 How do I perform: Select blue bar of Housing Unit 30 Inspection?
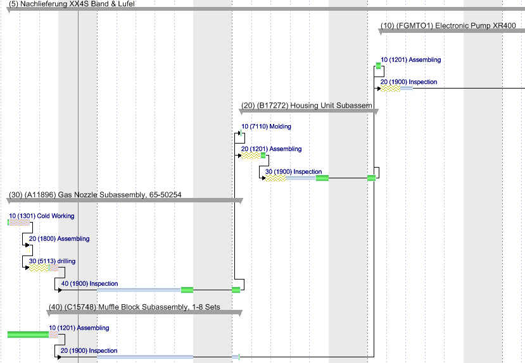click(301, 178)
